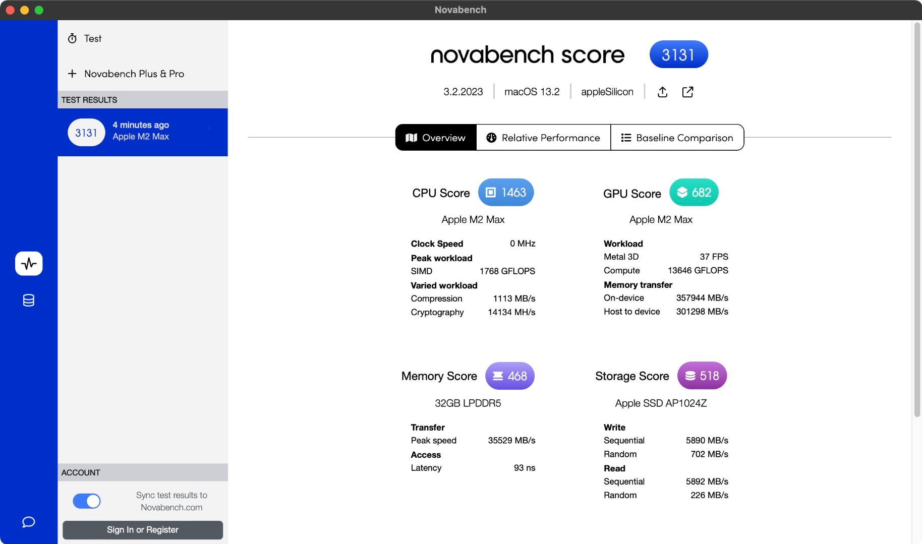Click the 3131 score circle in results list
This screenshot has width=922, height=544.
pyautogui.click(x=86, y=132)
